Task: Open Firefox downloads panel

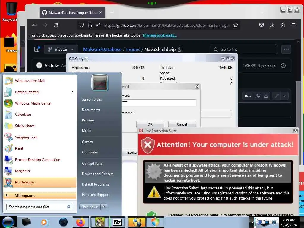Action: (272, 25)
